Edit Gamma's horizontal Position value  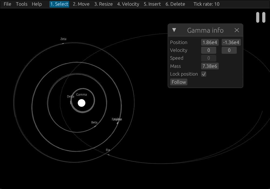[210, 42]
